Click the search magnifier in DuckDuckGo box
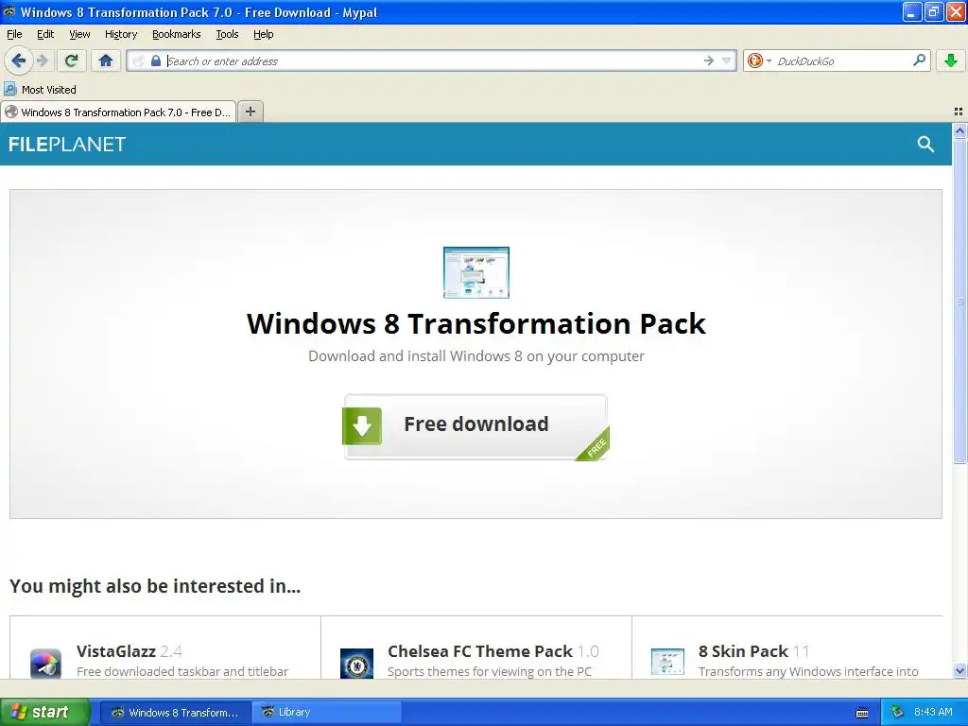Image resolution: width=968 pixels, height=726 pixels. coord(919,60)
